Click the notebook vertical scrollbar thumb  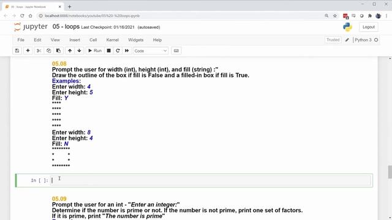390,172
